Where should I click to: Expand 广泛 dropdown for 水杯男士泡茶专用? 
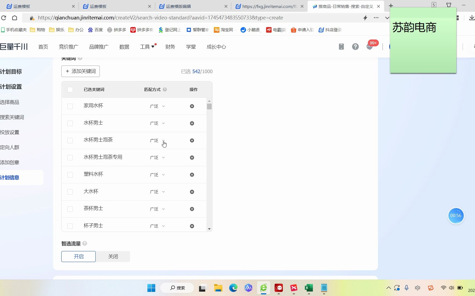click(x=157, y=158)
